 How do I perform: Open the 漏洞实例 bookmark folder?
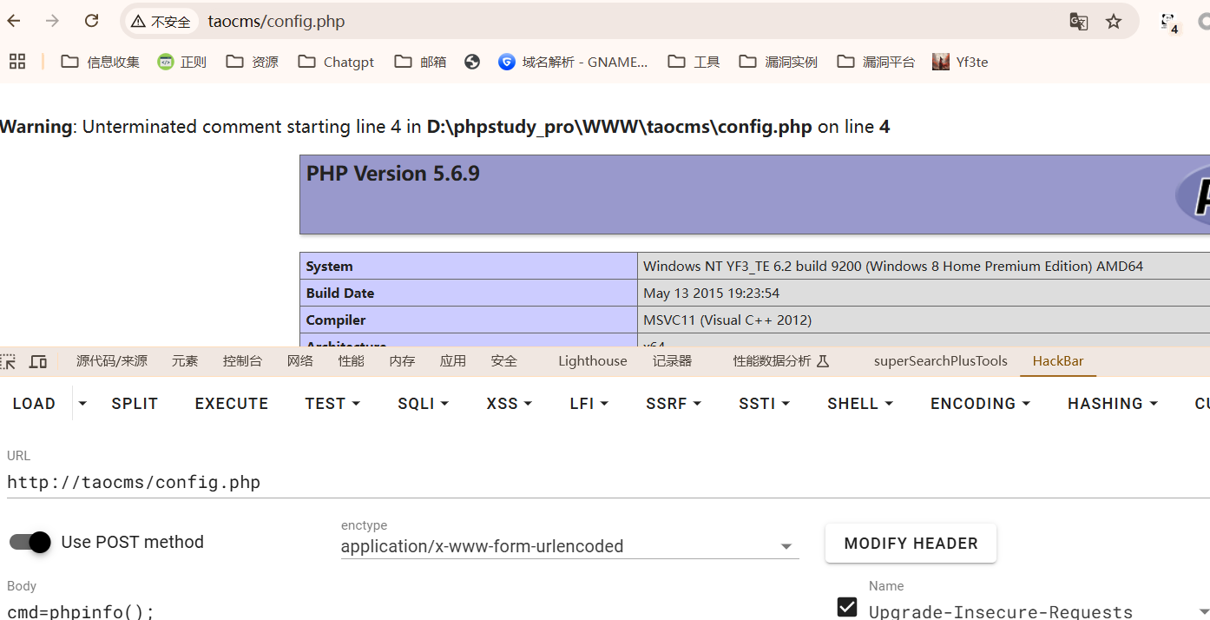click(779, 62)
